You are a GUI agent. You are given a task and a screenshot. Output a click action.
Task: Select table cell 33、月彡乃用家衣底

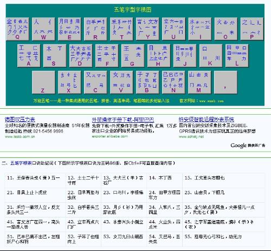(x=124, y=210)
